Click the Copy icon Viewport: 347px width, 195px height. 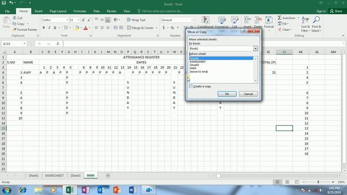[15, 24]
